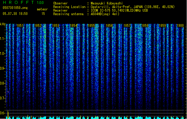
Task: Click the HROFFT 1.0.0 title text
Action: (x=23, y=2)
